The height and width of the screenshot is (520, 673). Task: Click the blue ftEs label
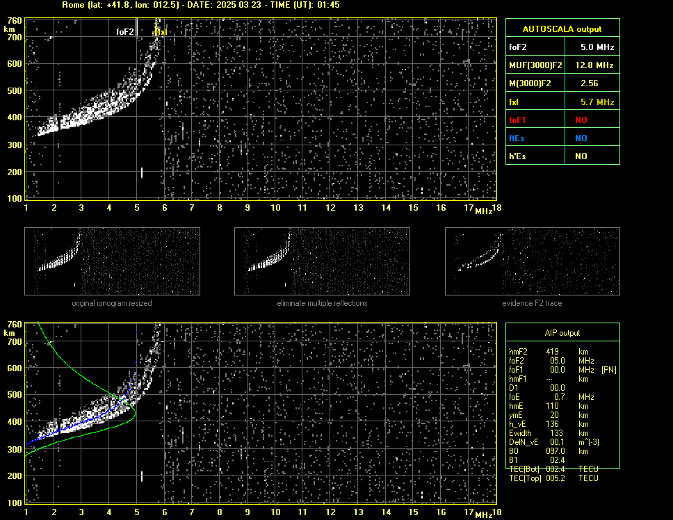[x=517, y=138]
